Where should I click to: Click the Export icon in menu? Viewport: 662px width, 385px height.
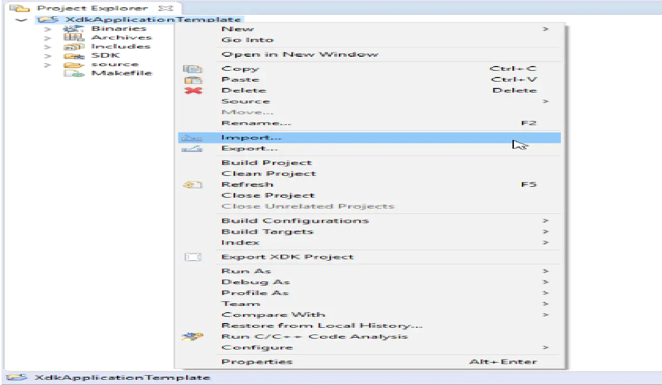(x=191, y=149)
